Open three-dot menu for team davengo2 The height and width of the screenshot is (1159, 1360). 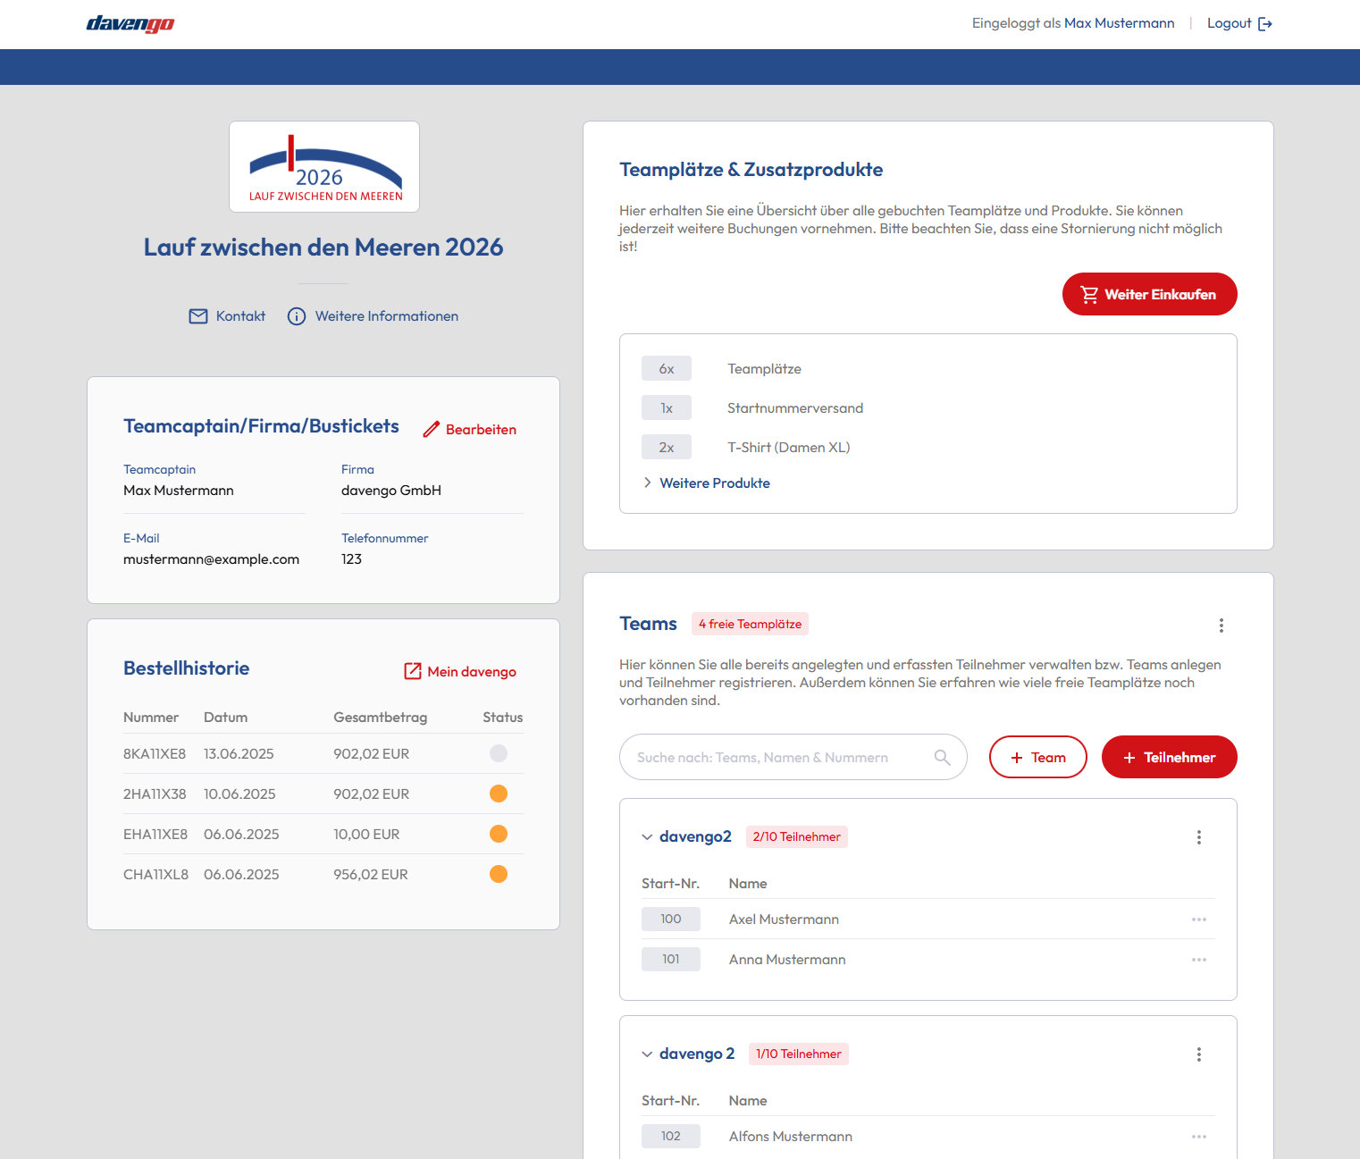pos(1198,837)
